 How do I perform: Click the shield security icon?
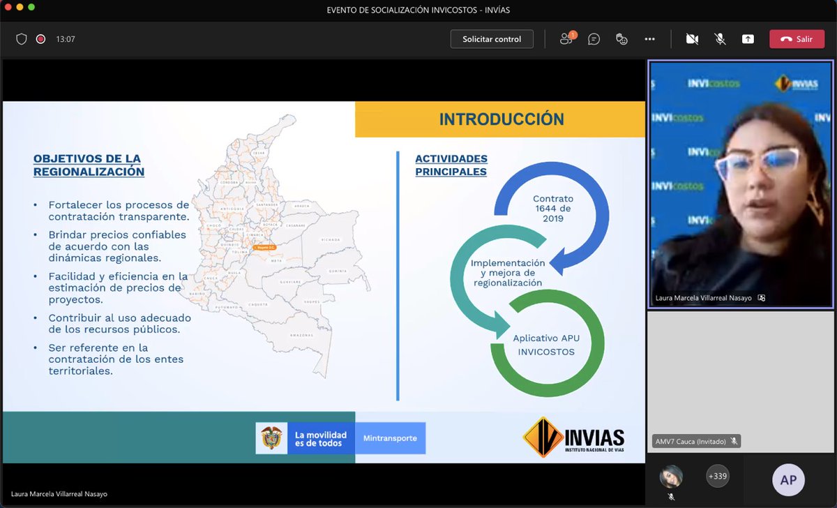click(x=22, y=39)
